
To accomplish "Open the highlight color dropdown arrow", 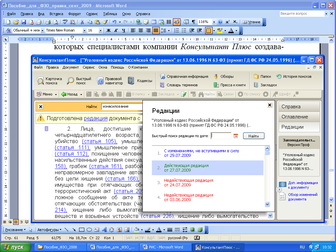I will (x=225, y=31).
